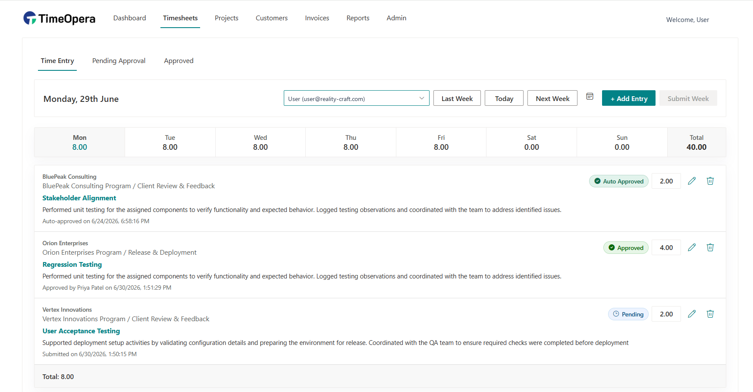
Task: Click trash icon for Regression Testing entry
Action: click(x=710, y=247)
